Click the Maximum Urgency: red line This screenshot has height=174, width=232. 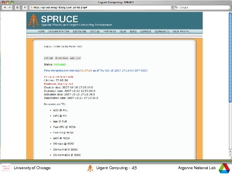[x=58, y=84]
